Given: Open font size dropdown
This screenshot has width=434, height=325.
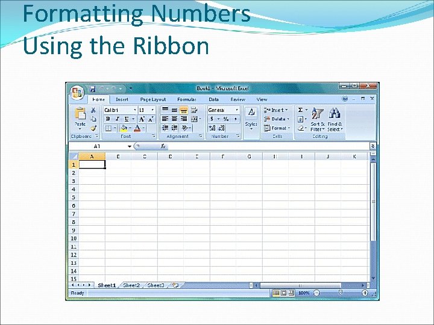Looking at the screenshot, I should 153,110.
